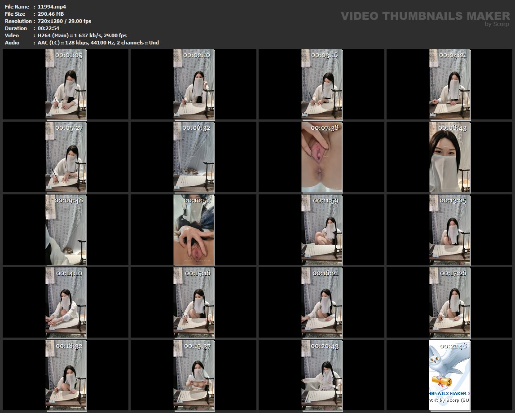This screenshot has width=515, height=413.
Task: Open the thumbnail stamped 00:03:16
Action: point(322,84)
